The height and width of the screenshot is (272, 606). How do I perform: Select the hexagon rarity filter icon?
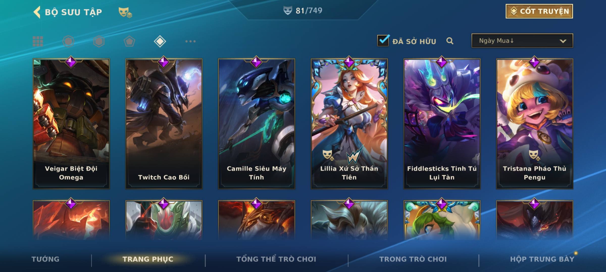[x=99, y=41]
